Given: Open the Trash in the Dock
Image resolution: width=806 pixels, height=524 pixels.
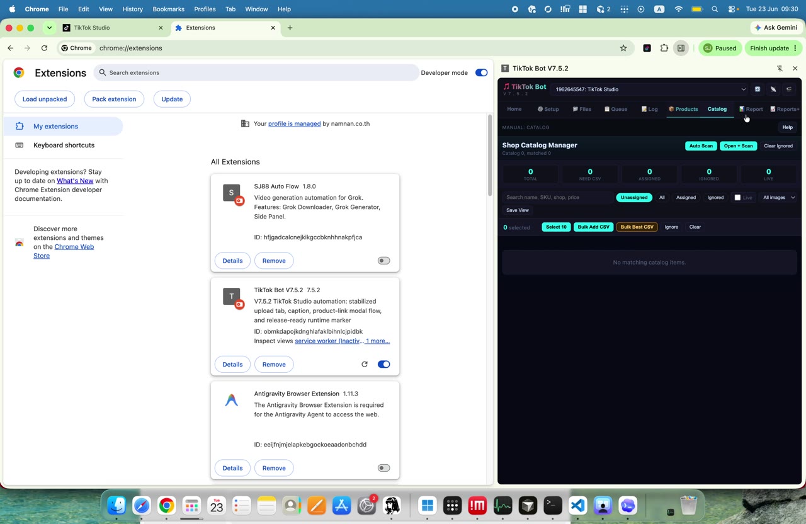Looking at the screenshot, I should pos(689,505).
